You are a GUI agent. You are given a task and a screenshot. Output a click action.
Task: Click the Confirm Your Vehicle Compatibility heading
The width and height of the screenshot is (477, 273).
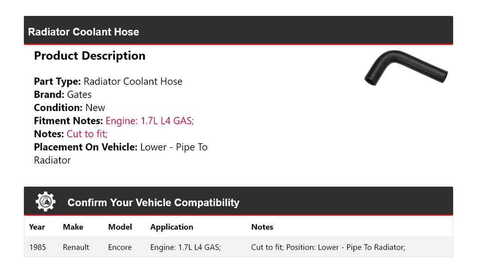tap(153, 202)
